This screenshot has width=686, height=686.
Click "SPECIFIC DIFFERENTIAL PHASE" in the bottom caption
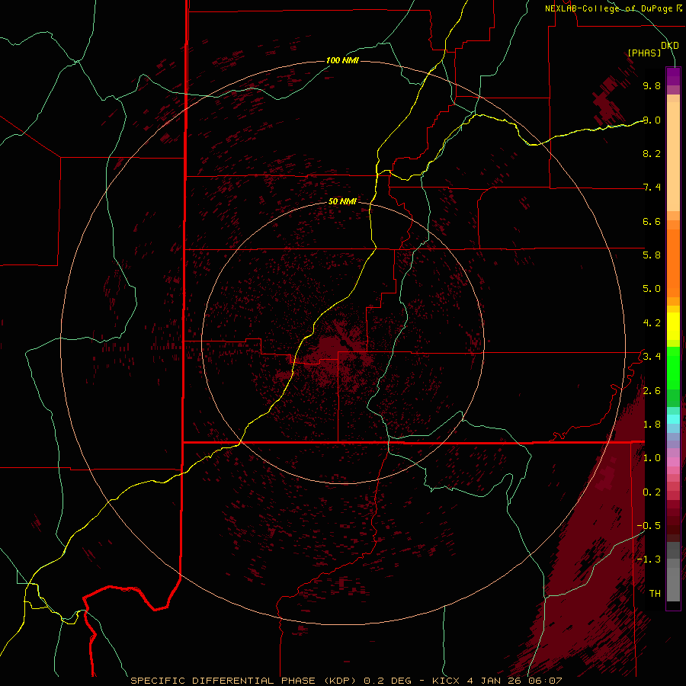(223, 681)
